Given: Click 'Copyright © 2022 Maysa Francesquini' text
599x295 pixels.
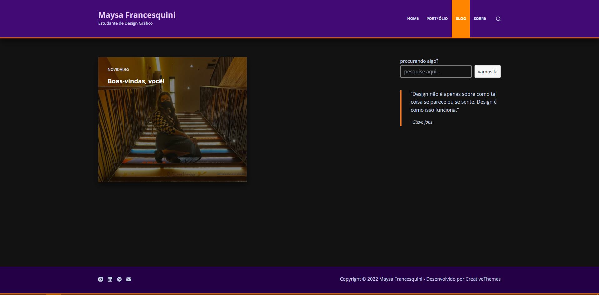Looking at the screenshot, I should click(x=381, y=279).
